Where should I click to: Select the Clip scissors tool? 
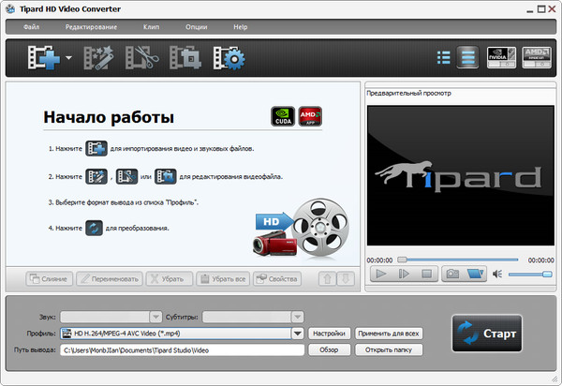tap(140, 59)
